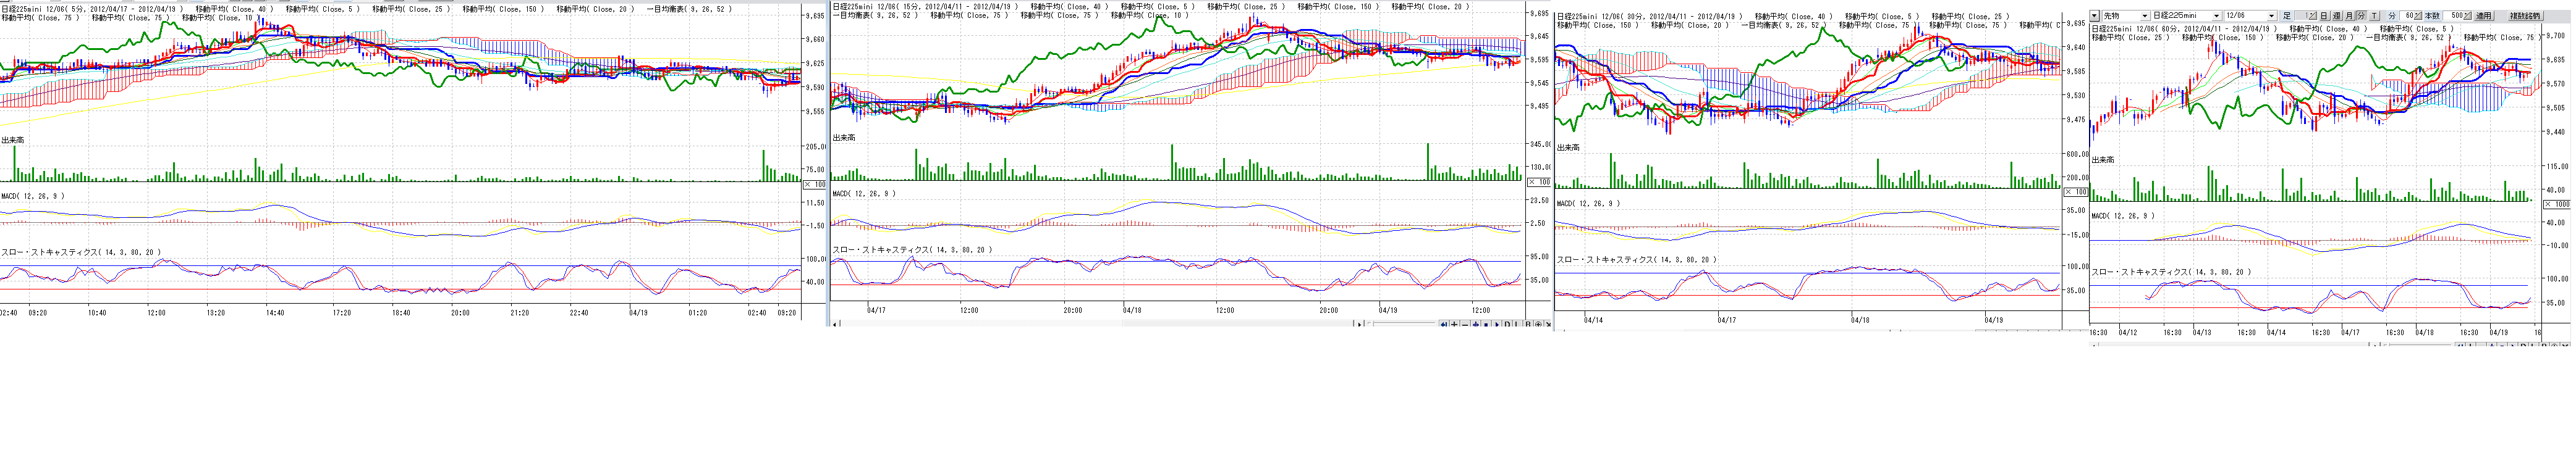This screenshot has width=2576, height=474.
Task: Click the minus zoom-out icon on 15-minute chart
Action: [1465, 324]
